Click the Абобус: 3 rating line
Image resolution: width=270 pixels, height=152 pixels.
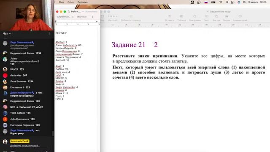click(x=61, y=42)
